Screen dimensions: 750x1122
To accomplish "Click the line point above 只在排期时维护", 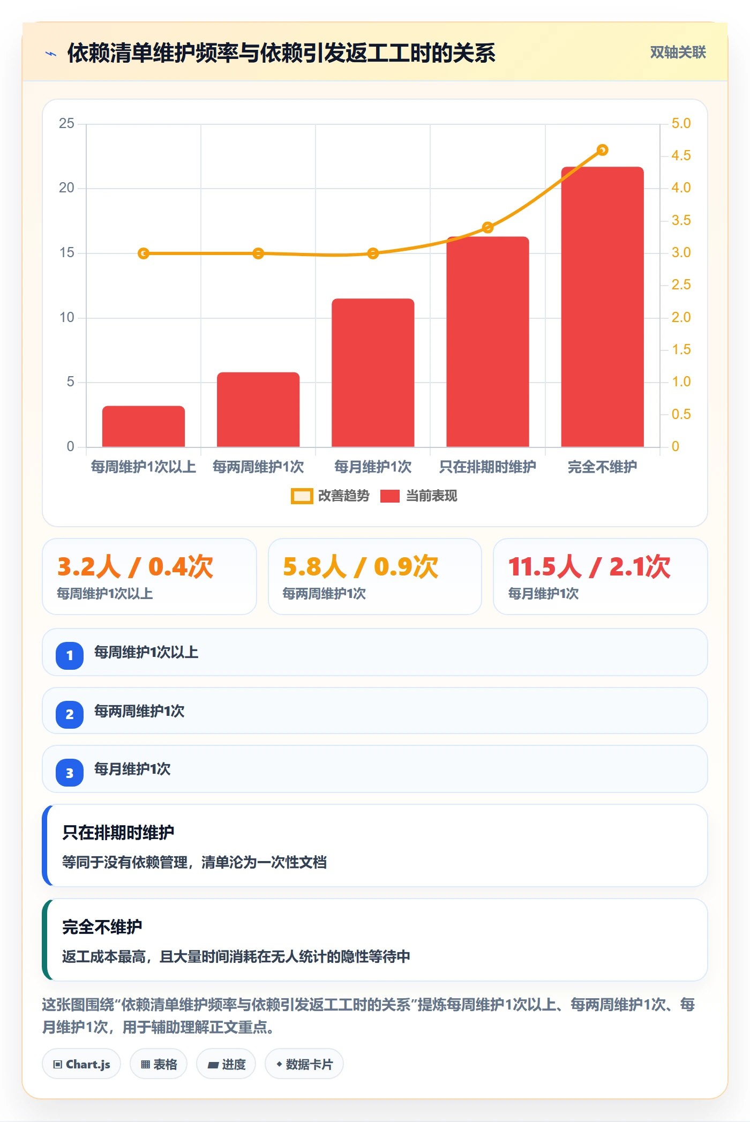I will pos(487,228).
